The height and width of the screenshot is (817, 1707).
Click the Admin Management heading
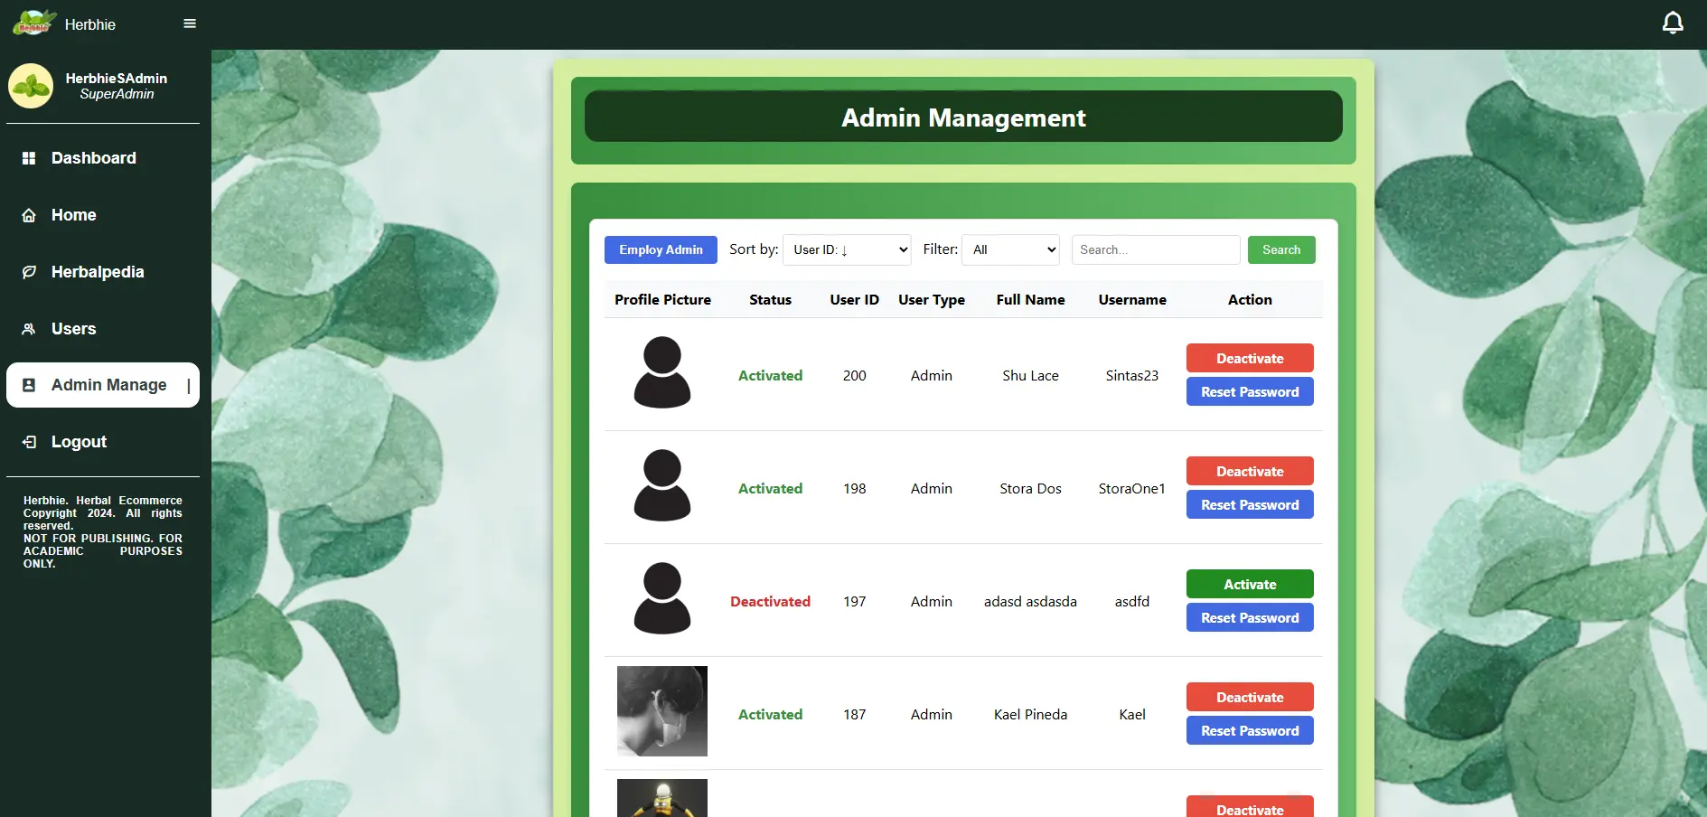963,117
